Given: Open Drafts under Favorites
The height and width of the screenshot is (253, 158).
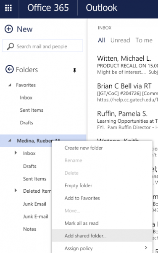Looking at the screenshot, I should 26,123.
